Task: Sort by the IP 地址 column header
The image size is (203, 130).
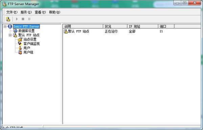Action: [143, 26]
